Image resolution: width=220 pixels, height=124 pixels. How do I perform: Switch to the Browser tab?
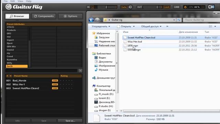click(x=17, y=16)
